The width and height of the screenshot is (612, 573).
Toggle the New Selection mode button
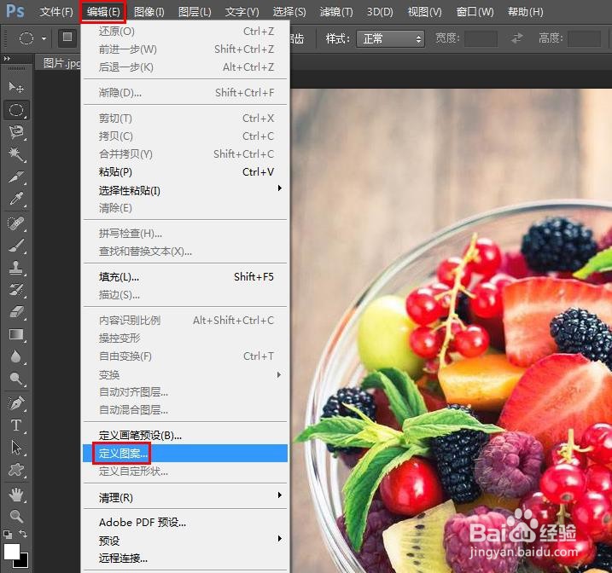[67, 38]
